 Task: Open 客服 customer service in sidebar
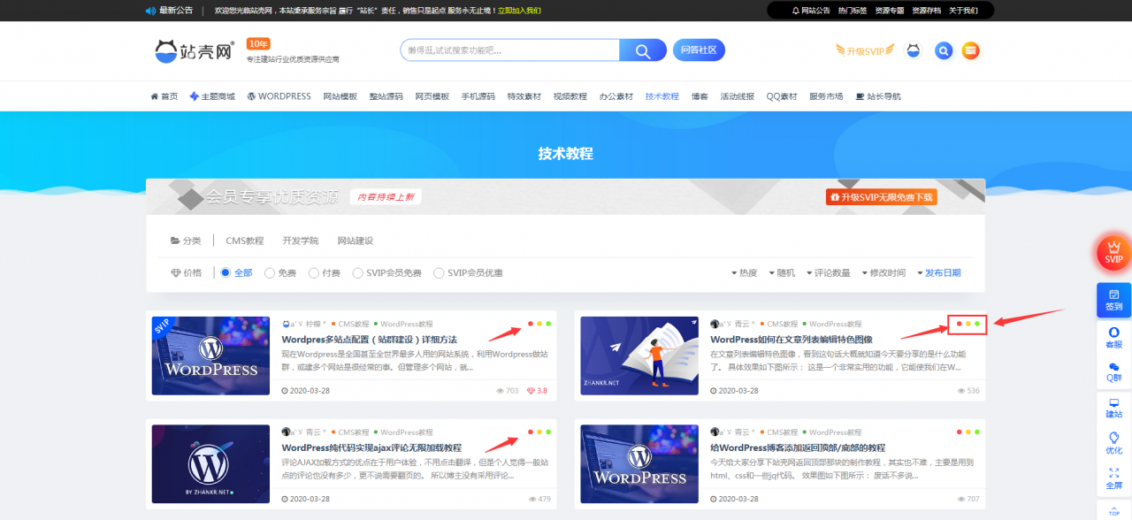(1113, 338)
